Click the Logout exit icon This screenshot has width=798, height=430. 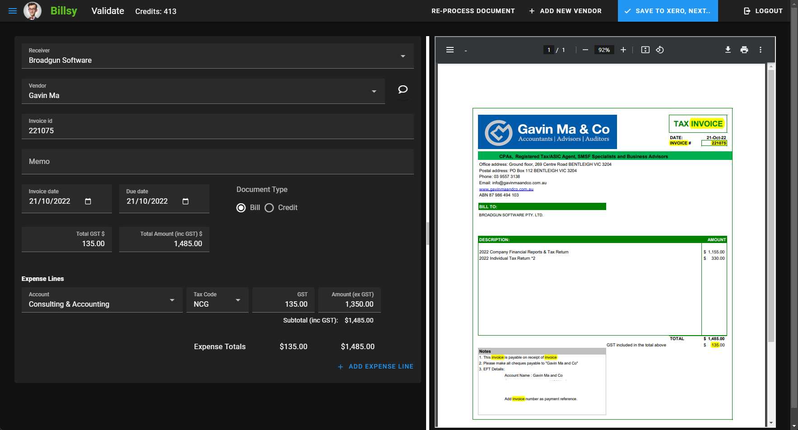click(747, 11)
